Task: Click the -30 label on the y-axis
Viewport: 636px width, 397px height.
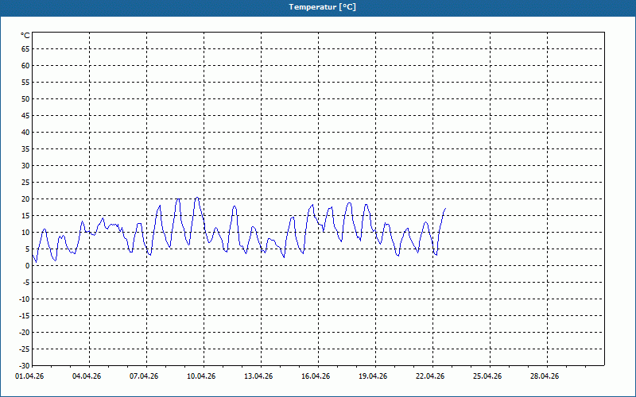Action: coord(24,365)
